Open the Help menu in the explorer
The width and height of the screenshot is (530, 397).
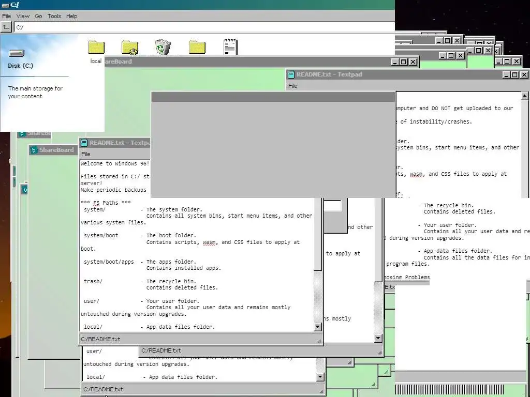click(x=71, y=16)
